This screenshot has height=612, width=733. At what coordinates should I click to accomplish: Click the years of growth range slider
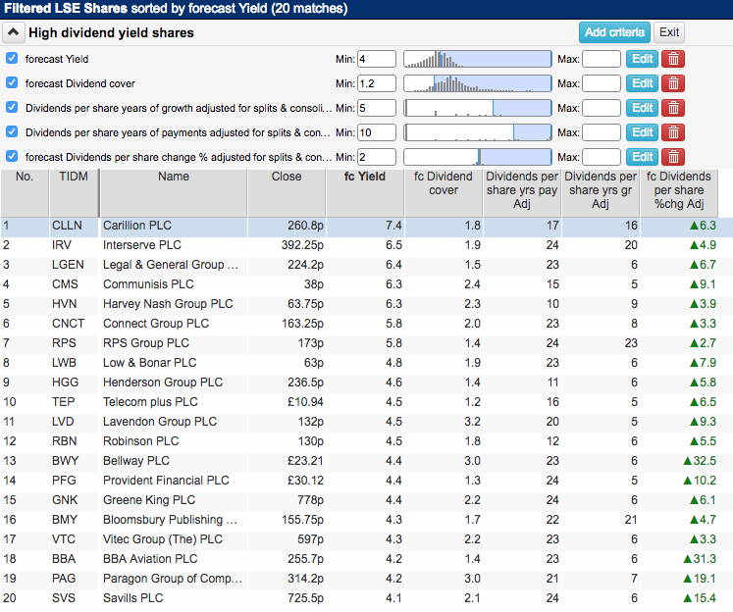tap(477, 108)
